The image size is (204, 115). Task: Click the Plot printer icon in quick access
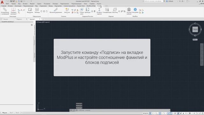(21, 1)
